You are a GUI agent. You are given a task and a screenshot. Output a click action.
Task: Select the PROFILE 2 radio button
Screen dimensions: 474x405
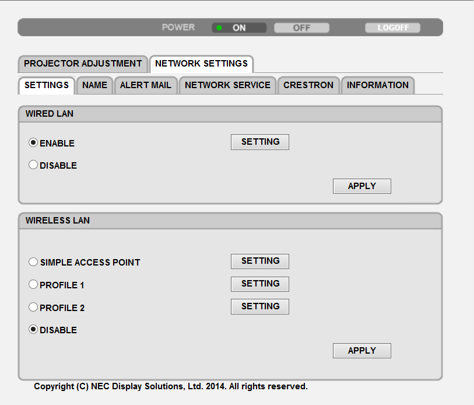[x=33, y=307]
